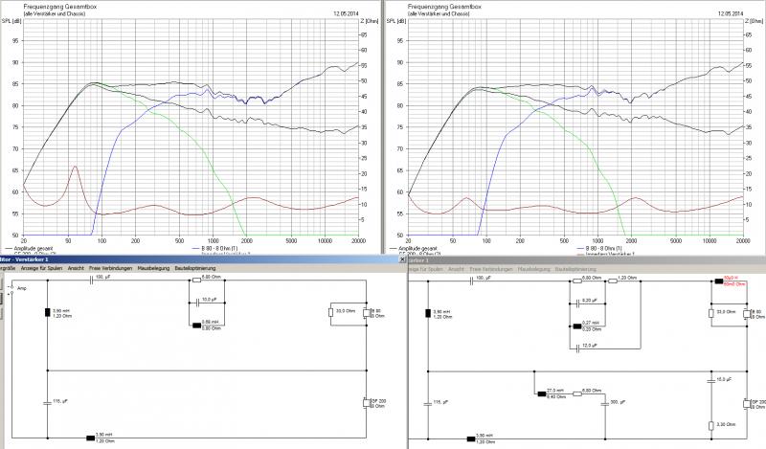Select the red-highlighted 50µ H inductor
This screenshot has height=449, width=766.
720,281
